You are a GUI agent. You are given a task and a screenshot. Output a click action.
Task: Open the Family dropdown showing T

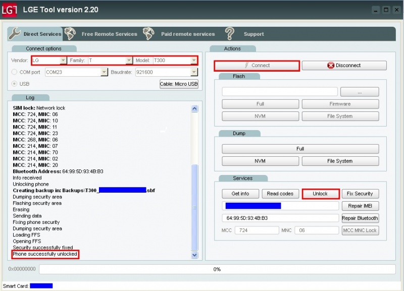(x=129, y=61)
